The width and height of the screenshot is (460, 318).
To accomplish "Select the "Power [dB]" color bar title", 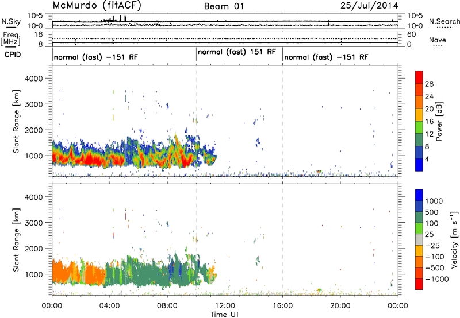I will coord(439,121).
